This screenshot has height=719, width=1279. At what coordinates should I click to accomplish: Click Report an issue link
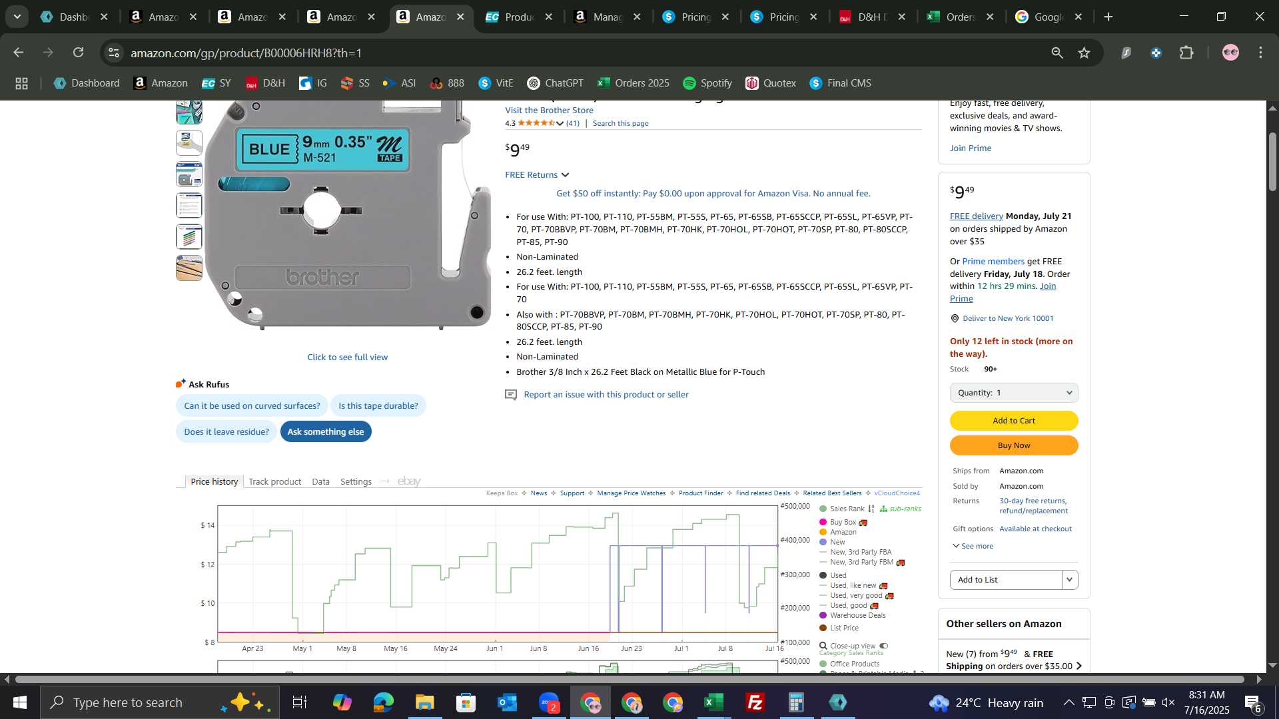pos(606,395)
